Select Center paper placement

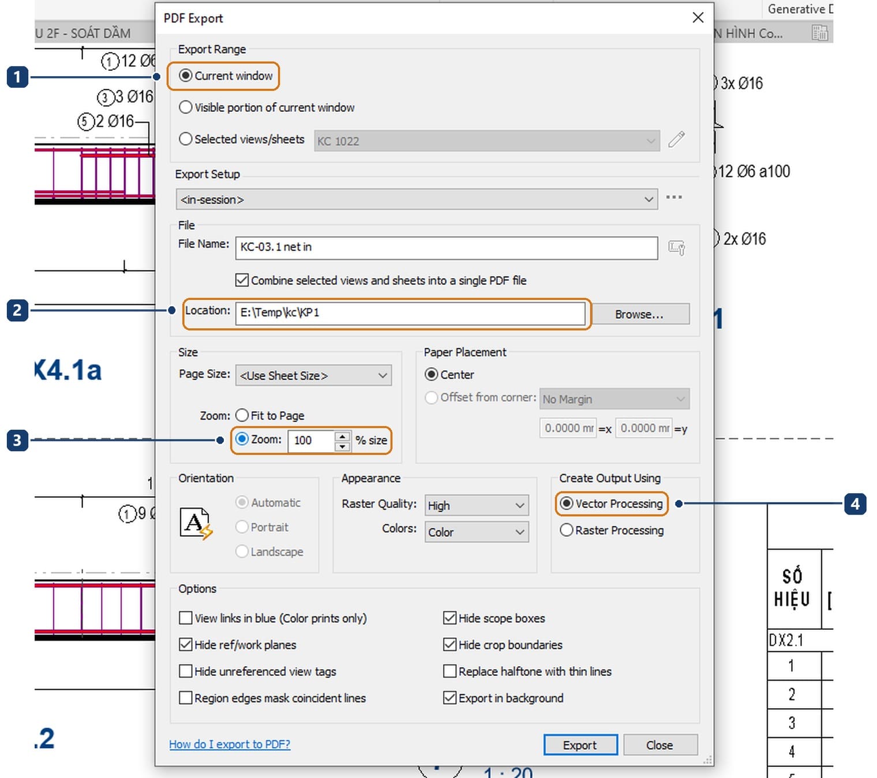point(449,374)
